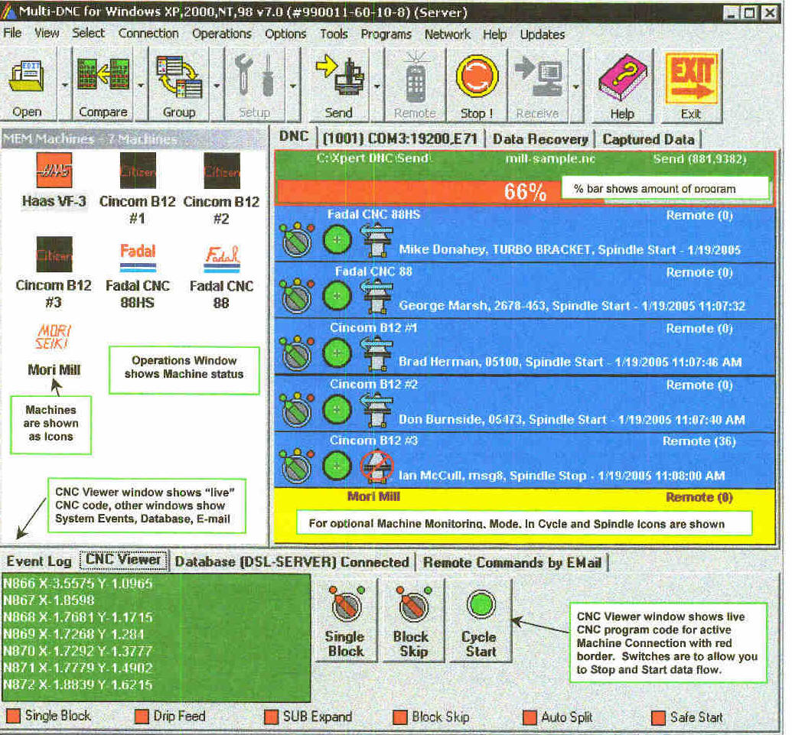Click Remote (36) in Cincom B12 #3 row
The image size is (792, 735).
[x=699, y=442]
